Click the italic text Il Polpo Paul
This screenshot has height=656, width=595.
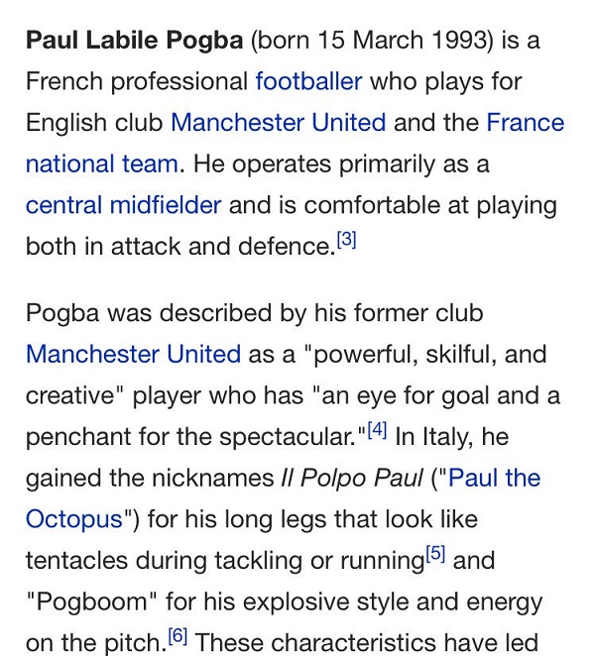pos(352,479)
